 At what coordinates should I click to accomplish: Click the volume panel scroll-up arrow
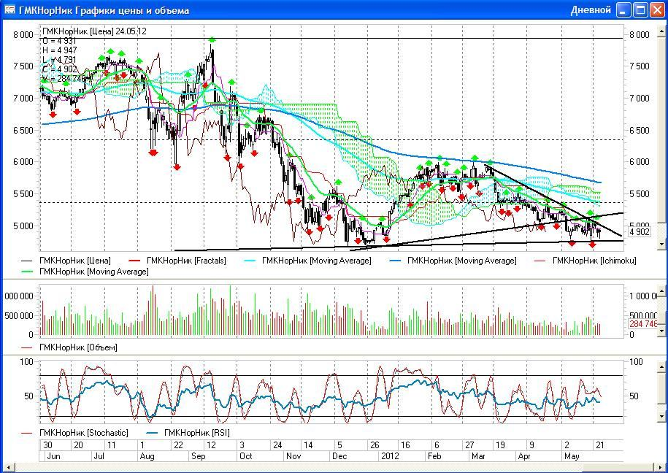662,291
